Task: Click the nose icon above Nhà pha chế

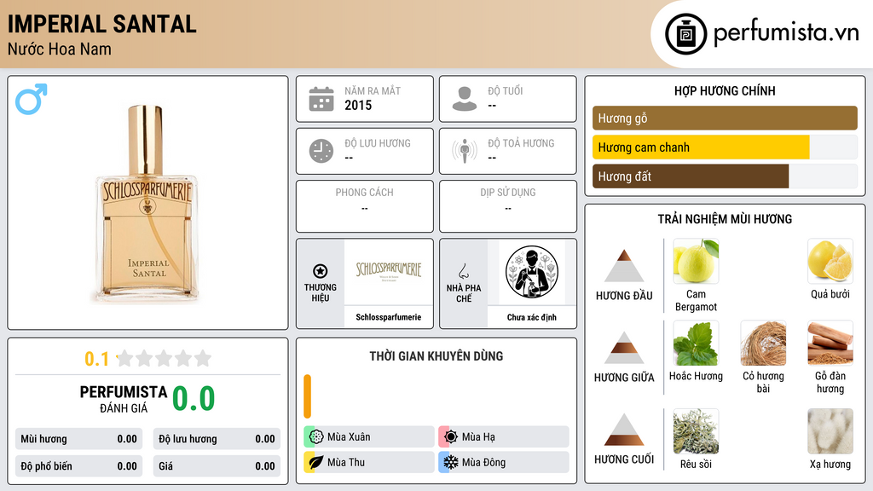Action: coord(463,271)
